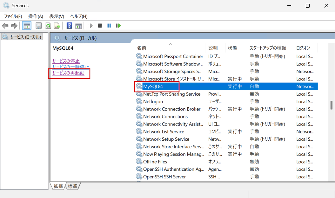Click the サービスの再起動 link
Screen dimensions: 335x198
[68, 73]
